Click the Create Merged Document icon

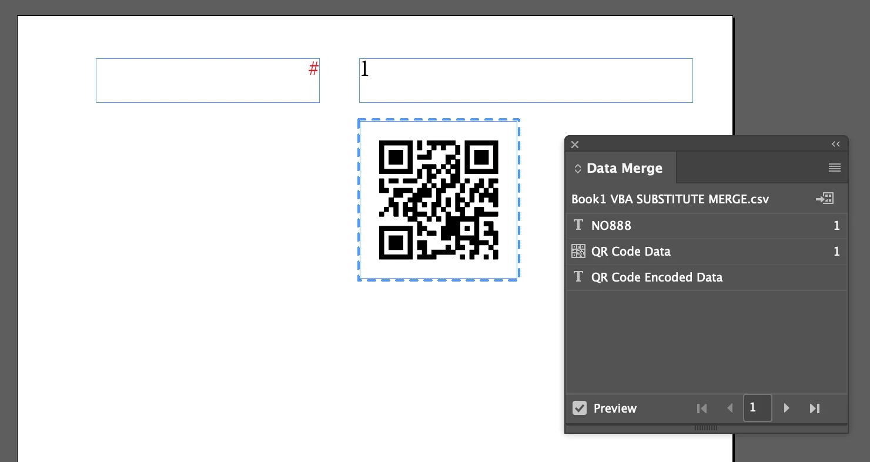click(x=825, y=199)
